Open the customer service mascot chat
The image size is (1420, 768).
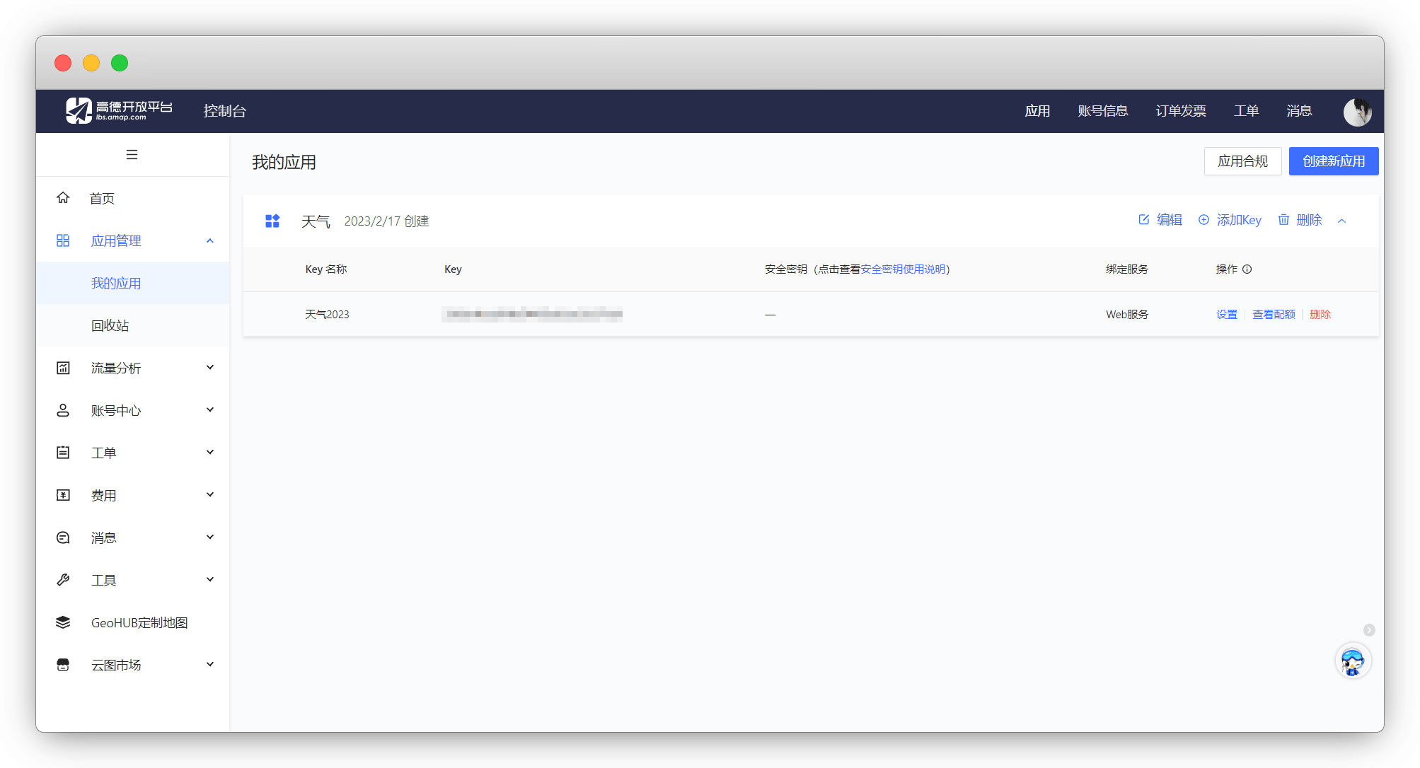coord(1353,662)
